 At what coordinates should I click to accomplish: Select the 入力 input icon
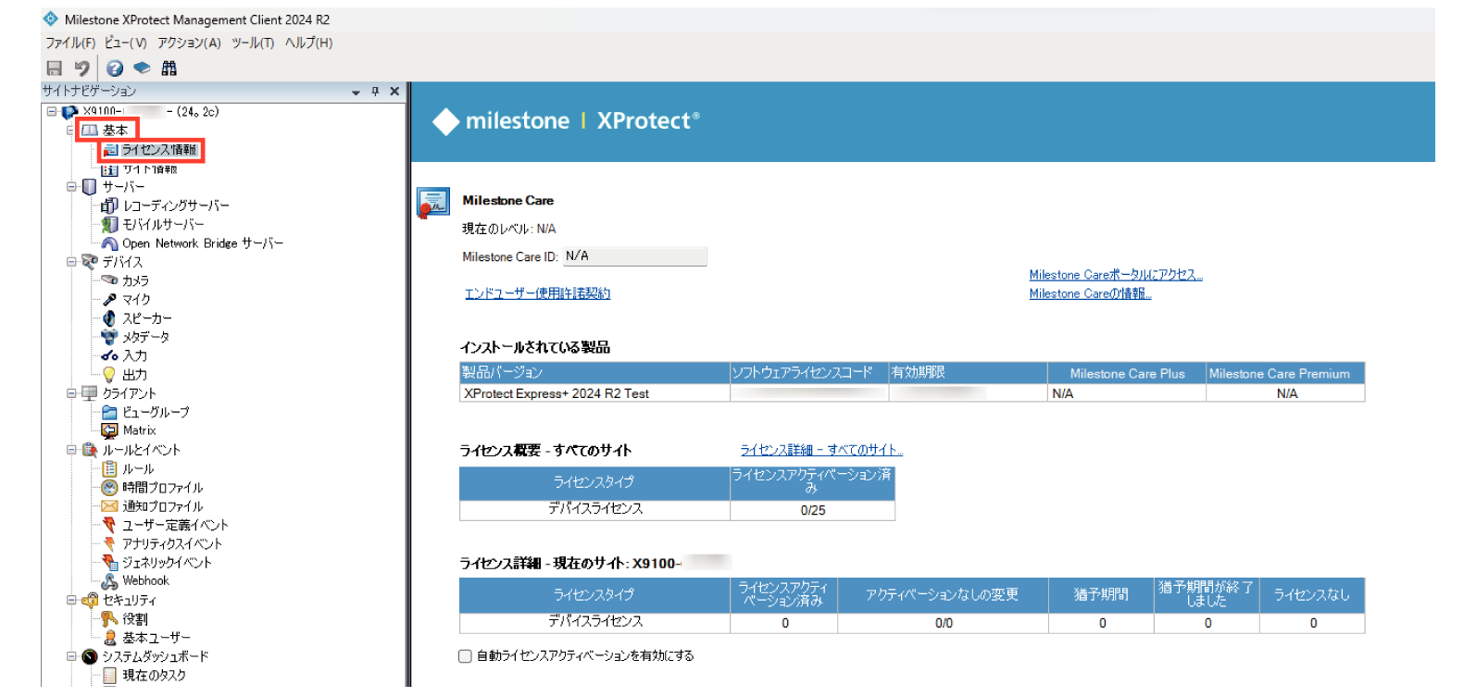tap(109, 355)
